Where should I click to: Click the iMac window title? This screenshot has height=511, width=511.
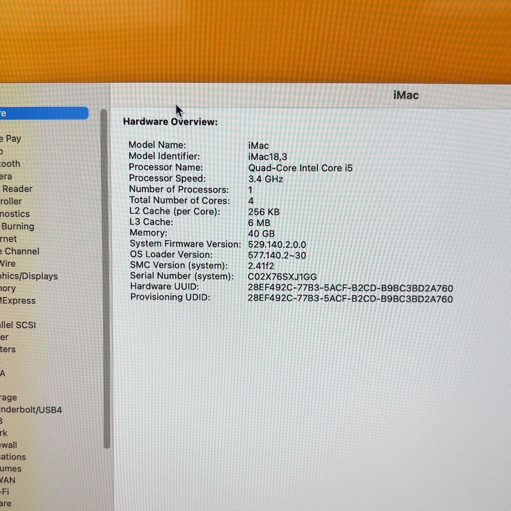(406, 95)
